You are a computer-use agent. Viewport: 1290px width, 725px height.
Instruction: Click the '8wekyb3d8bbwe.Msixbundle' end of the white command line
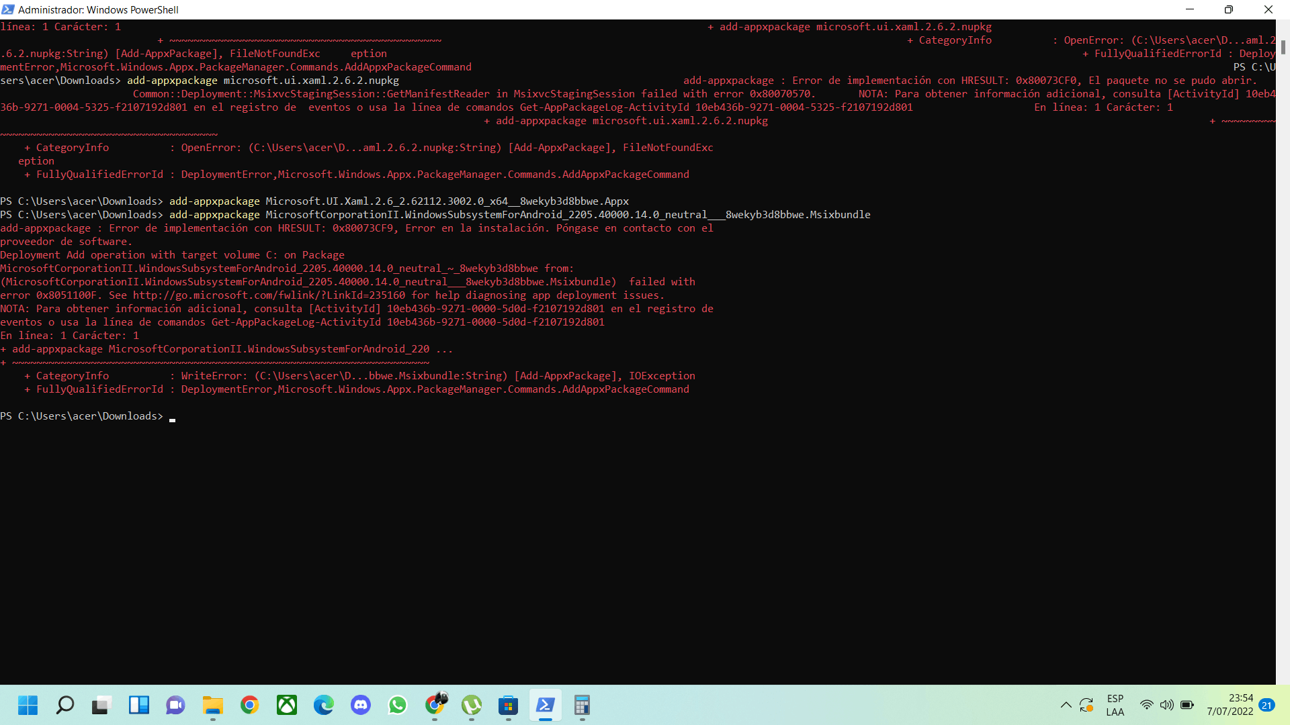pyautogui.click(x=798, y=215)
